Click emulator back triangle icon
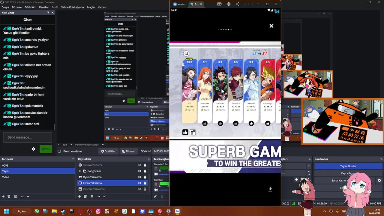 238,4
